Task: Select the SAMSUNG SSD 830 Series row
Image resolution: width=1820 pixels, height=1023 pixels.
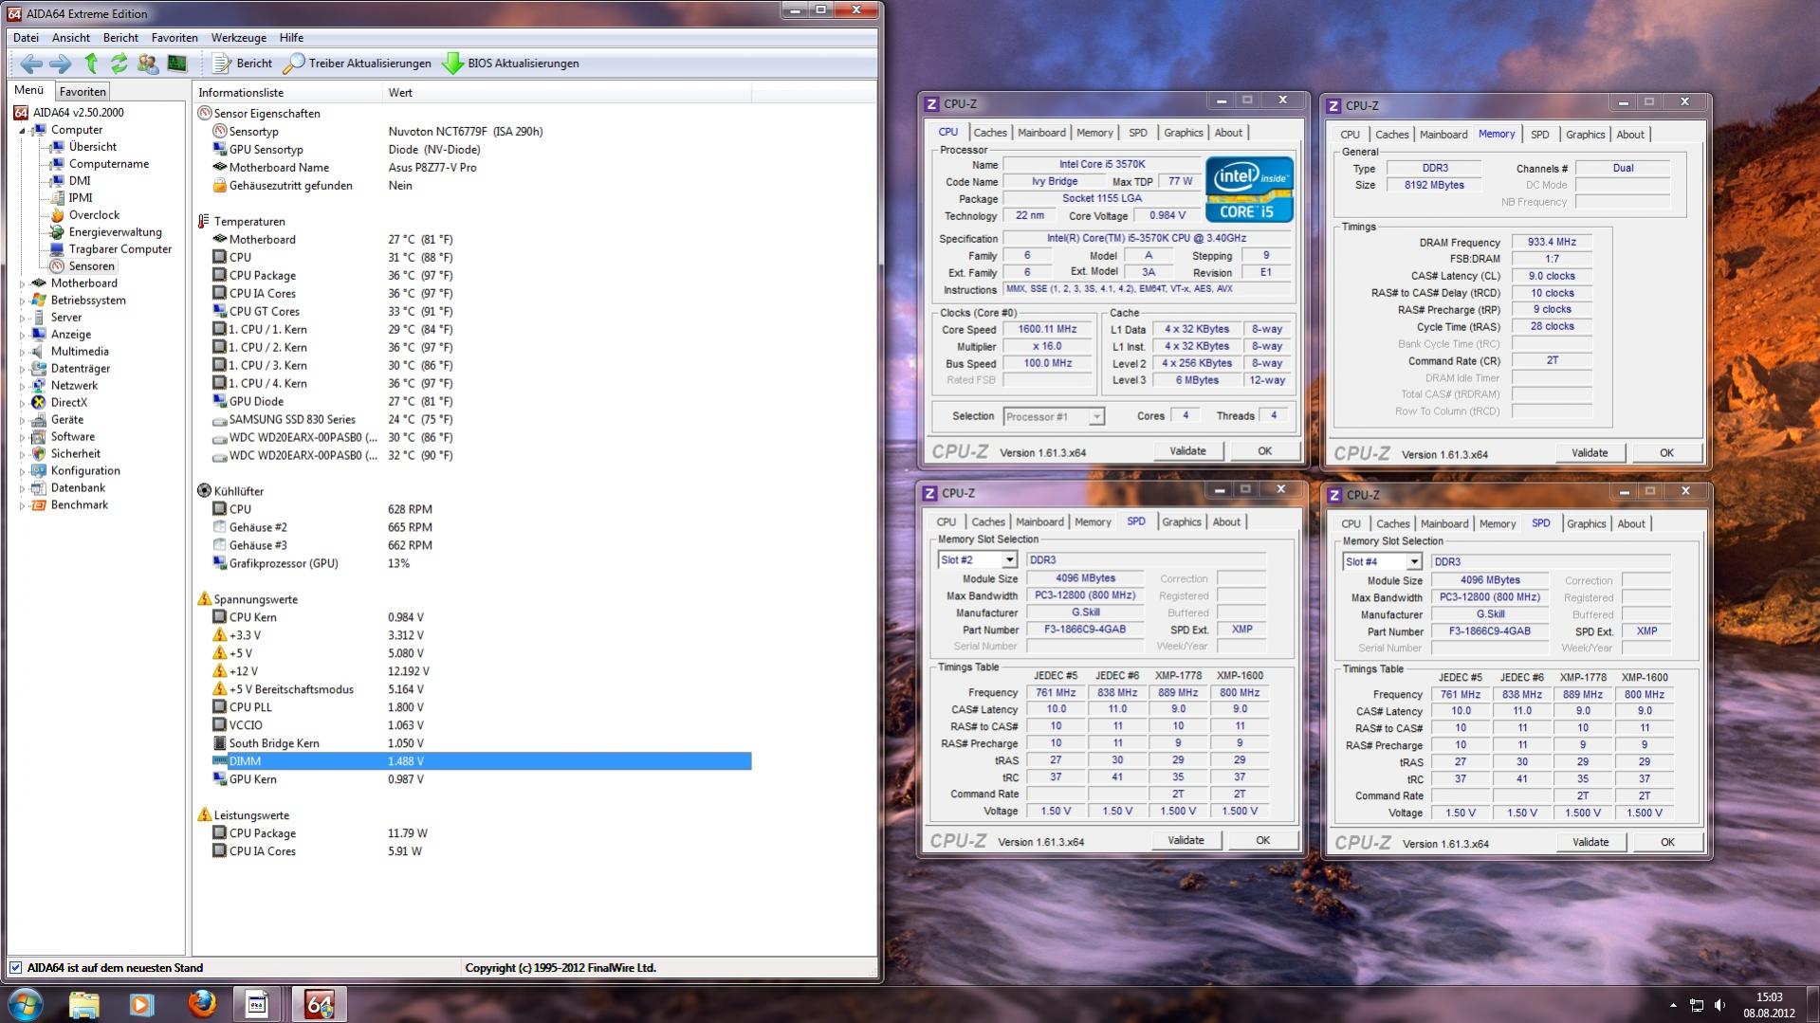Action: pos(481,420)
